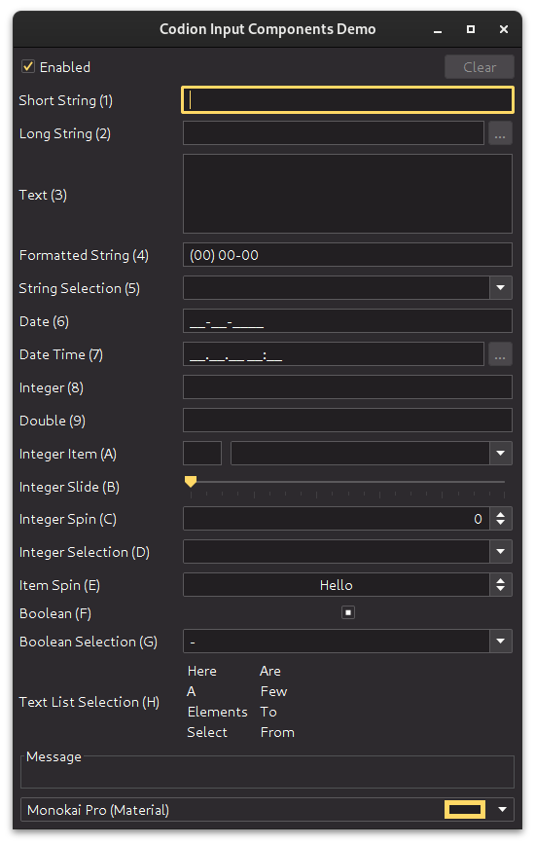The height and width of the screenshot is (845, 535).
Task: Click the Integer Selection combo field
Action: point(337,552)
